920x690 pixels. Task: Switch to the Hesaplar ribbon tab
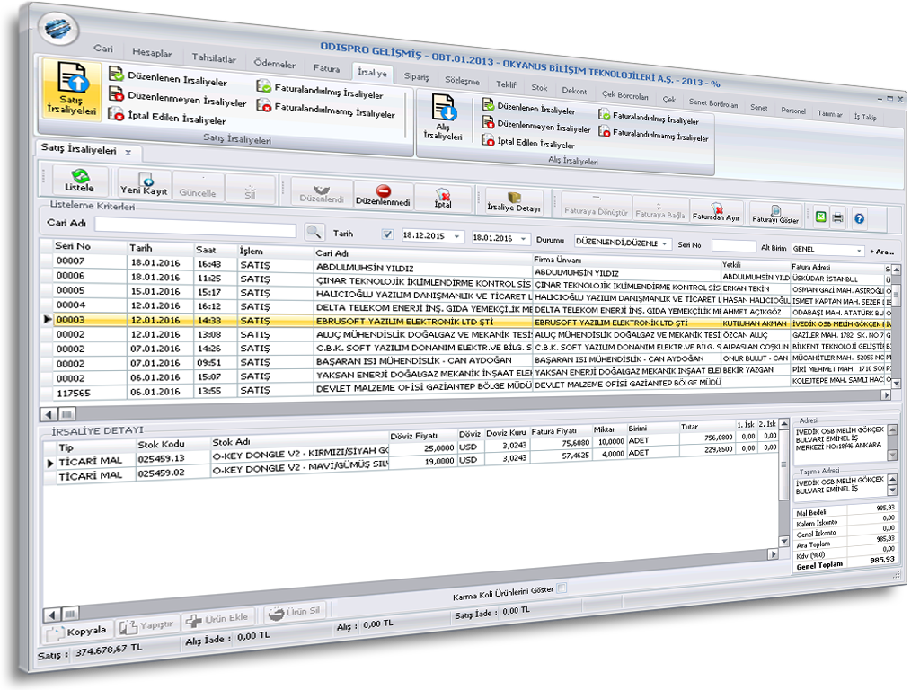pos(152,53)
